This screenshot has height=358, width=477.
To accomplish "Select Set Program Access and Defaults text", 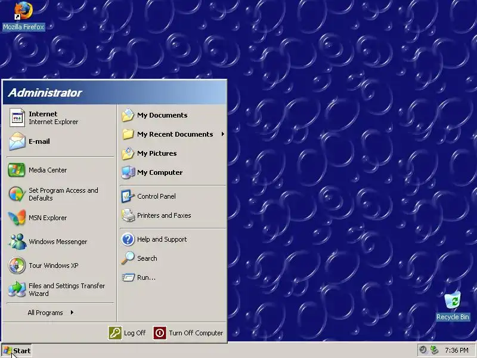I will (63, 195).
